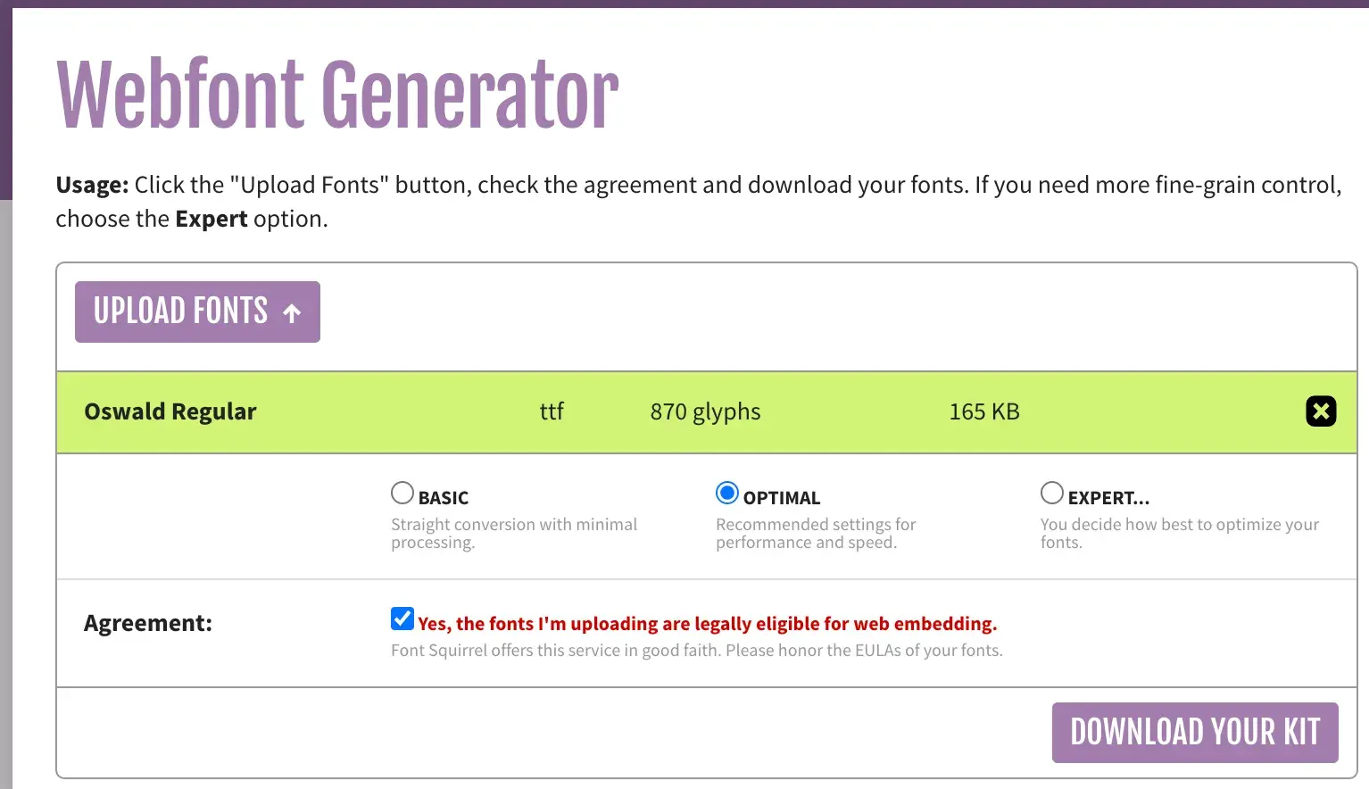Uncheck the legal eligibility agreement checkbox

point(402,619)
